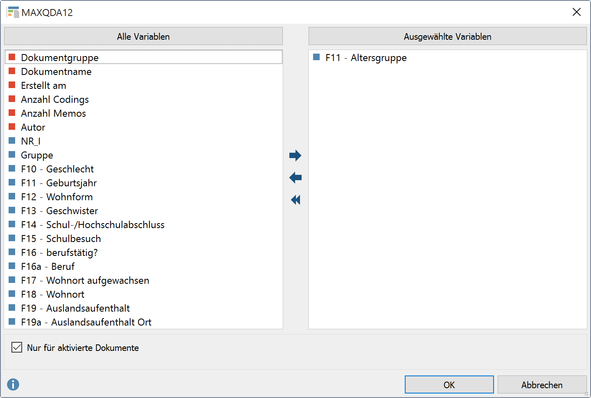Open the blue info help icon

pos(13,384)
